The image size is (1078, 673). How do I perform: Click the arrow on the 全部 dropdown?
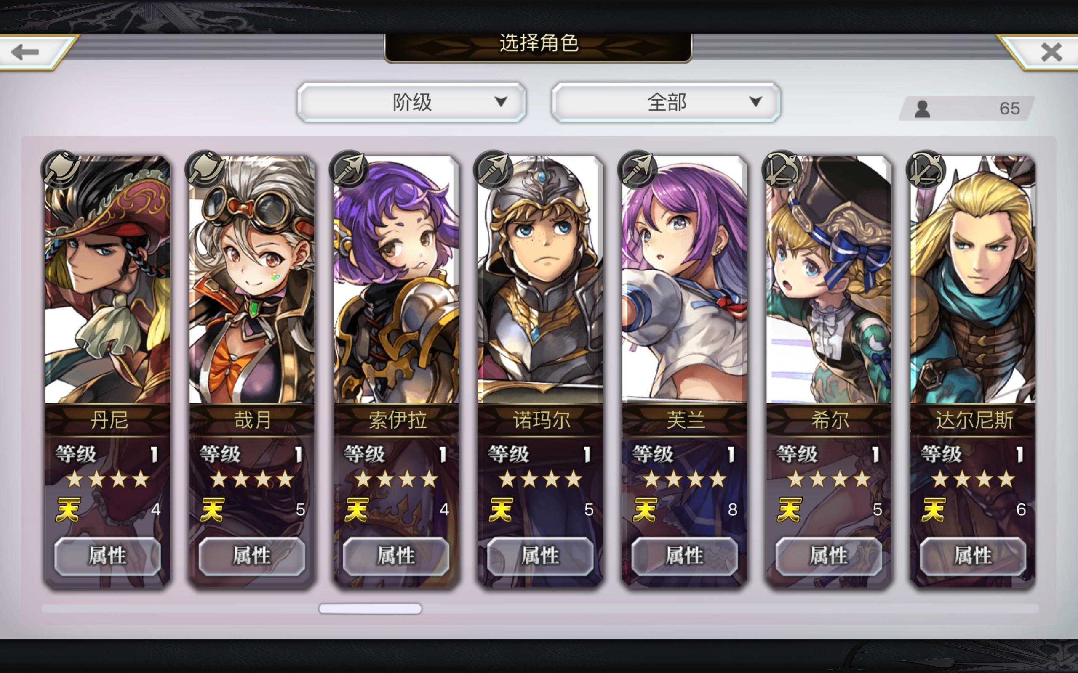pos(755,102)
